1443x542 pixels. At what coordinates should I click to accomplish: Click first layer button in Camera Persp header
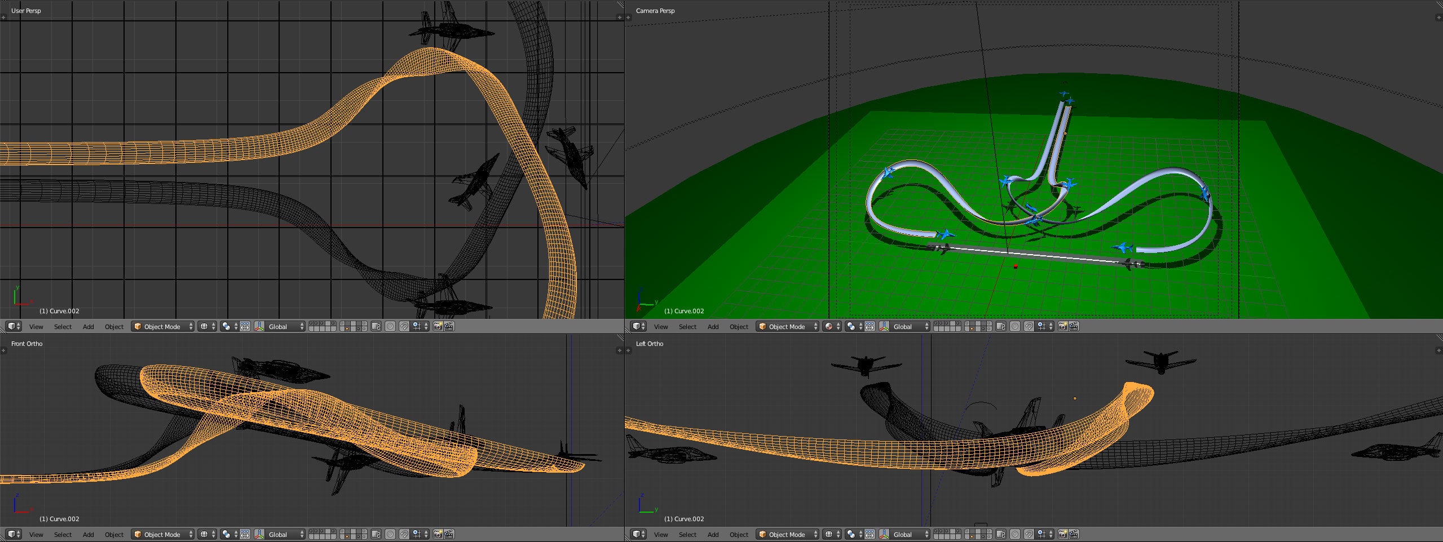936,324
